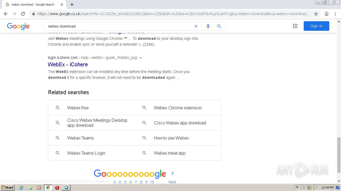
Task: Select related search Webex Chrome extension
Action: pos(178,108)
